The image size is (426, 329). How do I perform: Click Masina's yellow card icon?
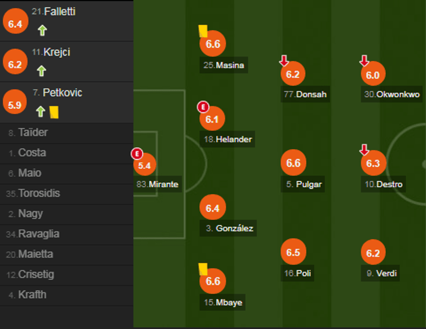click(x=203, y=30)
